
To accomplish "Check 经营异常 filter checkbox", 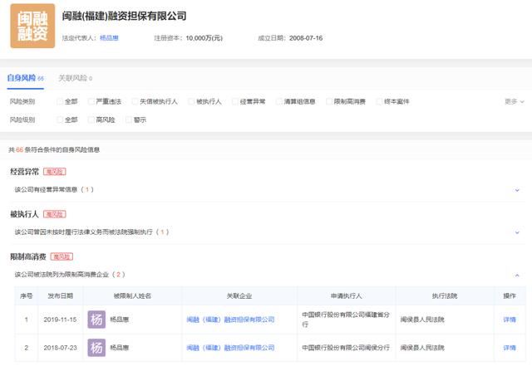I will [x=235, y=101].
